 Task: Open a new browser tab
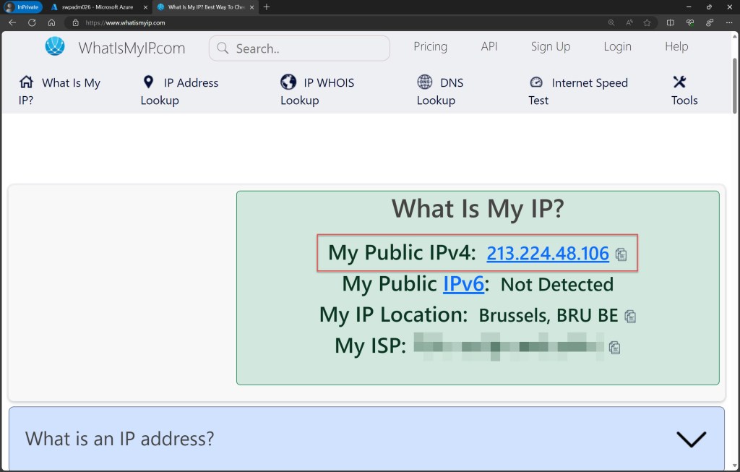267,7
